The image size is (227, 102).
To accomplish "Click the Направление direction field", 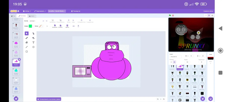I will coord(202,62).
